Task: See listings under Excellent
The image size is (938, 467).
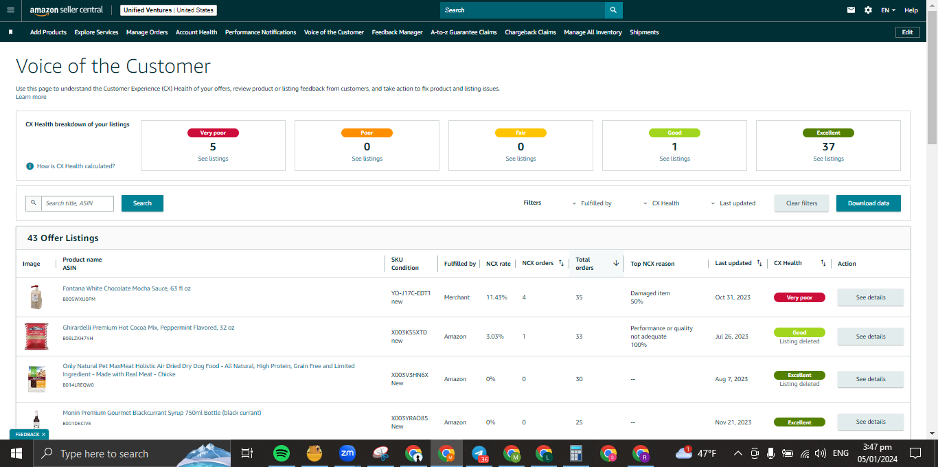Action: pyautogui.click(x=828, y=159)
